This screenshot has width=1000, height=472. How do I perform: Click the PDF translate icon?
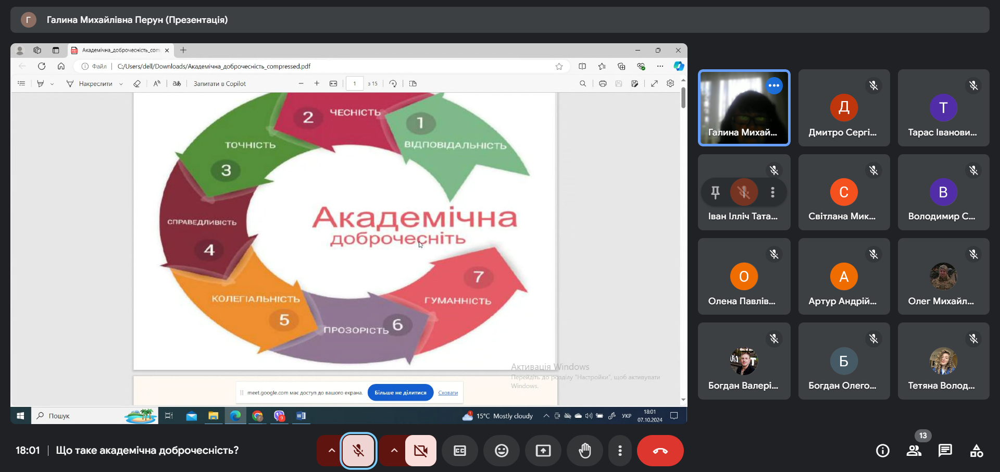[x=177, y=83]
